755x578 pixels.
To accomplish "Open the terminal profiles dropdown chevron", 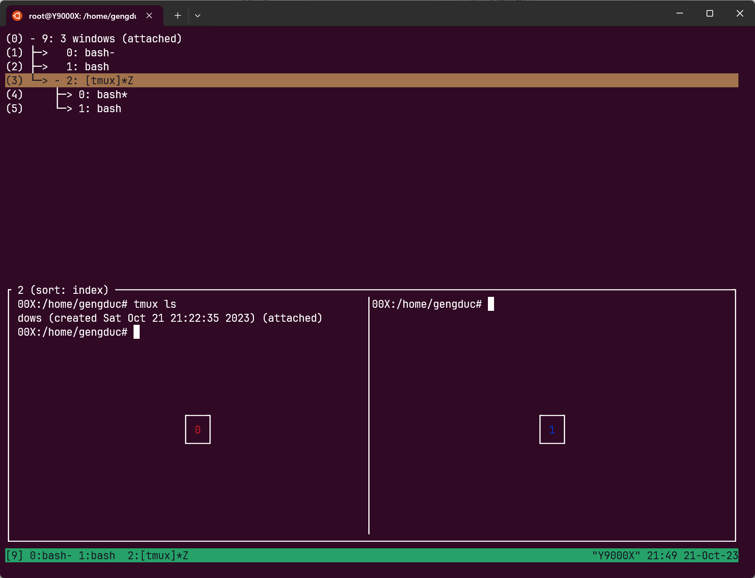I will pos(198,16).
